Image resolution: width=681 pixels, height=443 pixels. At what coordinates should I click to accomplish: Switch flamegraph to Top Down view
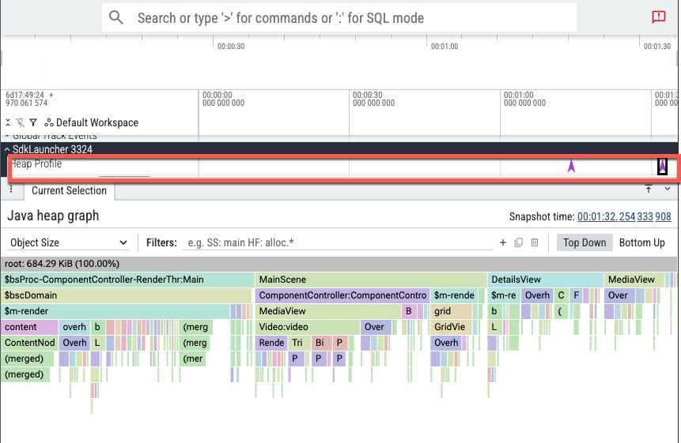click(584, 242)
